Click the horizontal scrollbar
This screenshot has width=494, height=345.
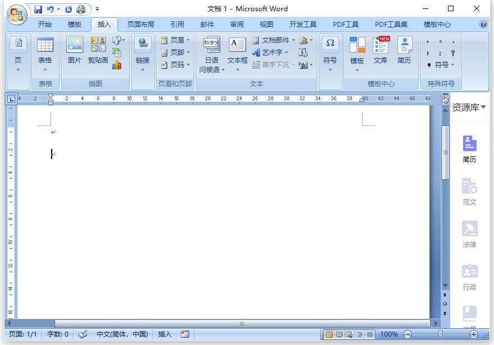pyautogui.click(x=242, y=323)
